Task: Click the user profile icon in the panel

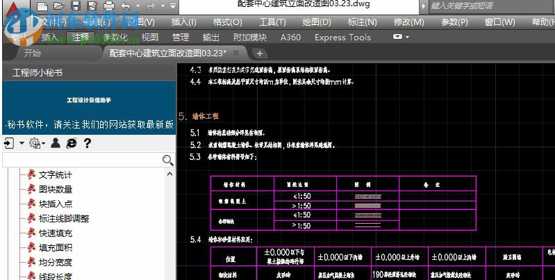Action: 55,143
